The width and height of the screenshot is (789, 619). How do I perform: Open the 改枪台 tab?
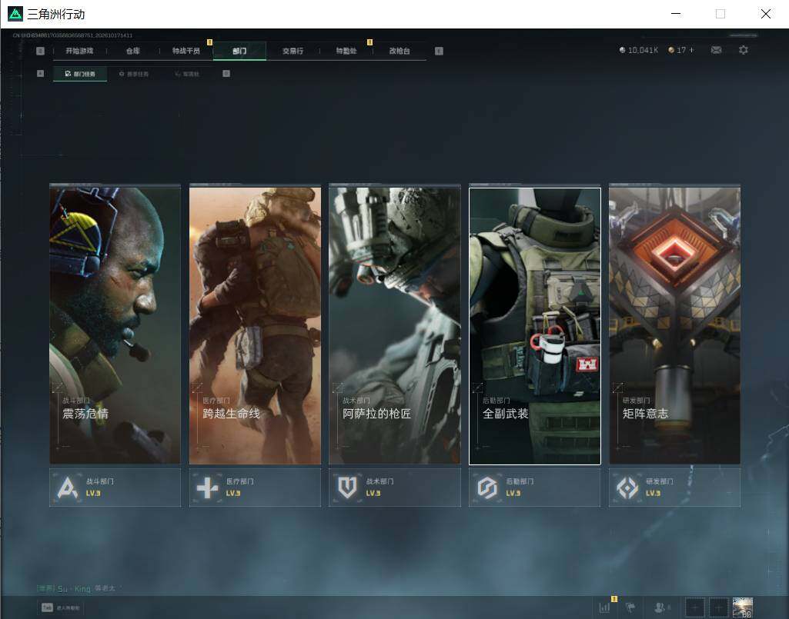[400, 51]
